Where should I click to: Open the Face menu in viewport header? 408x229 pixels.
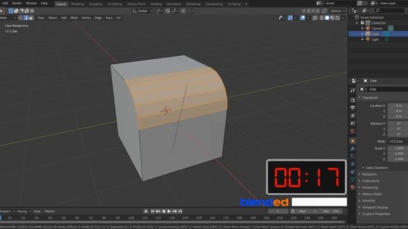click(109, 18)
